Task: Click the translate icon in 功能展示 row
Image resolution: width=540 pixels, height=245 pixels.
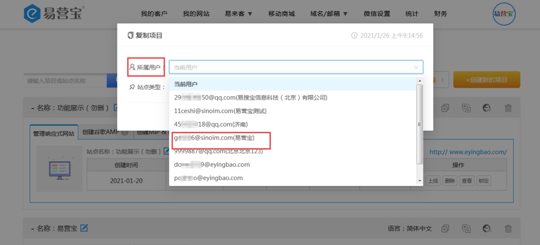Action: pyautogui.click(x=466, y=108)
